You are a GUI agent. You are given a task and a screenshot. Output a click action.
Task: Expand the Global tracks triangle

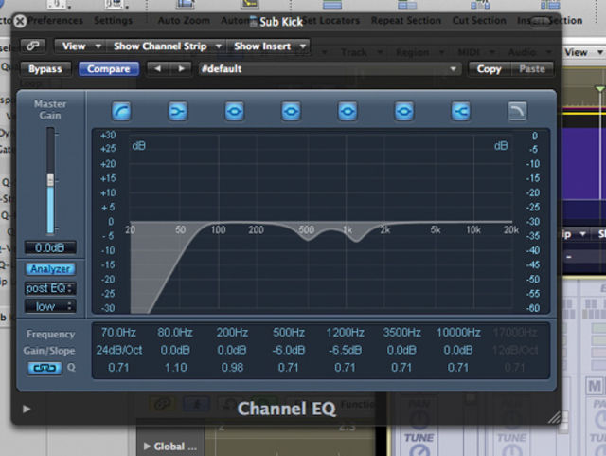[147, 446]
